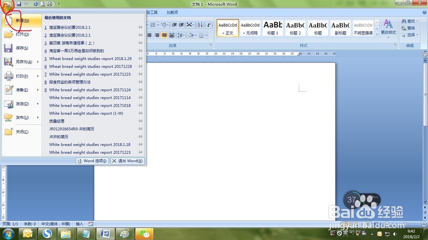
Task: Expand the 打印 submenu arrow
Action: (x=38, y=76)
